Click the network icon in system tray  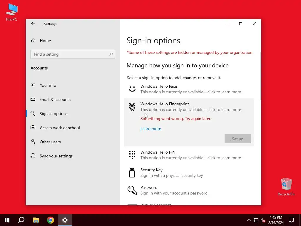[x=256, y=220]
